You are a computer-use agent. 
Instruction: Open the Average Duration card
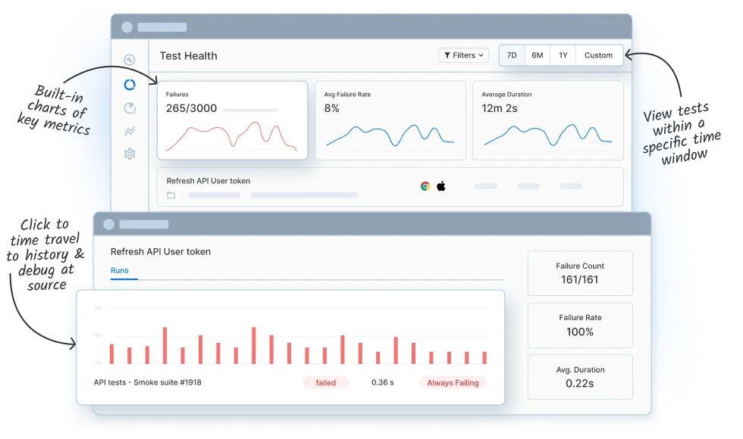click(x=547, y=120)
